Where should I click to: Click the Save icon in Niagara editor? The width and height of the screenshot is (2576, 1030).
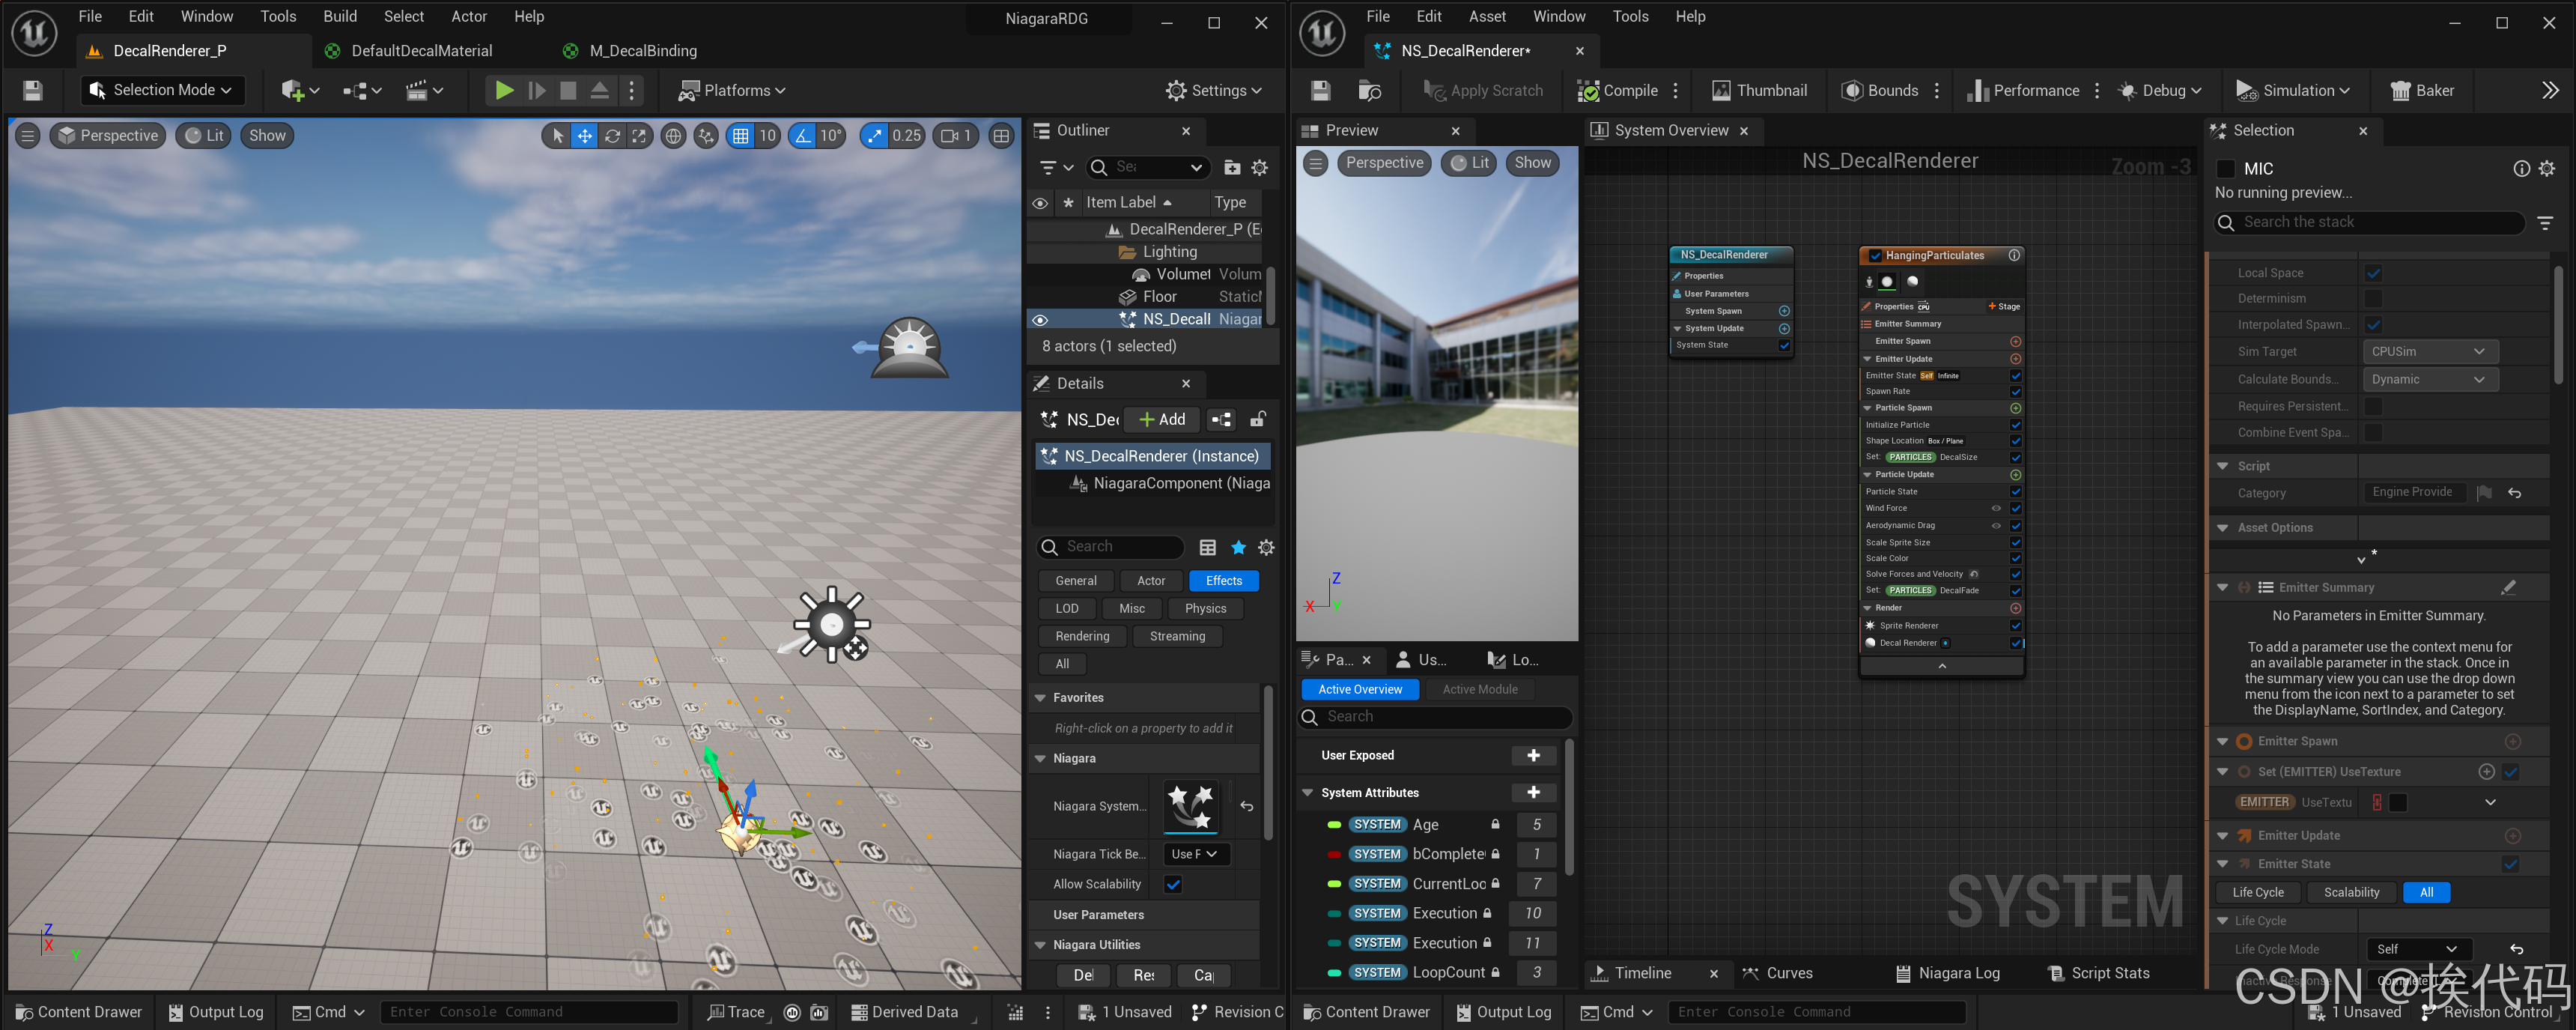(1320, 91)
